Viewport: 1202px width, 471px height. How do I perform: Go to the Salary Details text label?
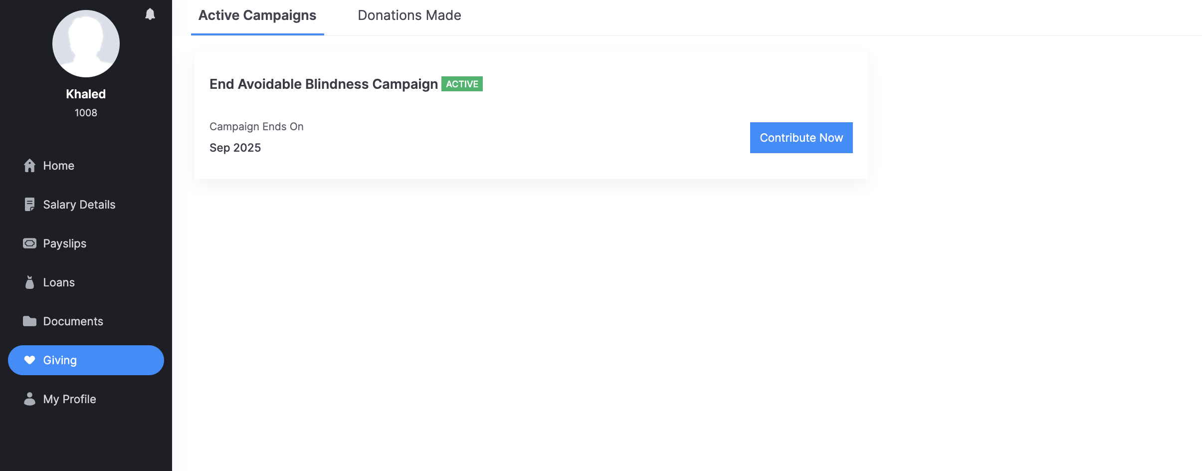(x=79, y=205)
